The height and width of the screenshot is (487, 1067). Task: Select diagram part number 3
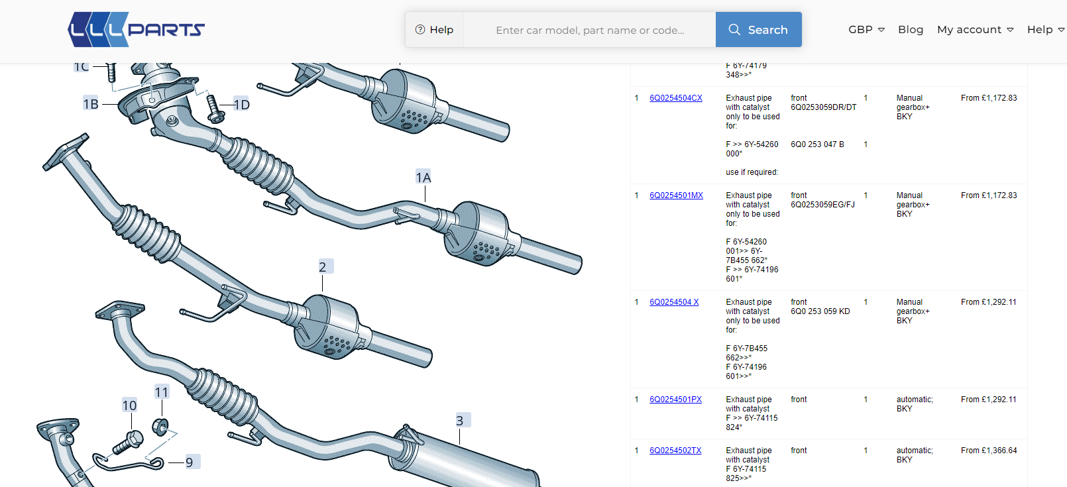tap(461, 420)
